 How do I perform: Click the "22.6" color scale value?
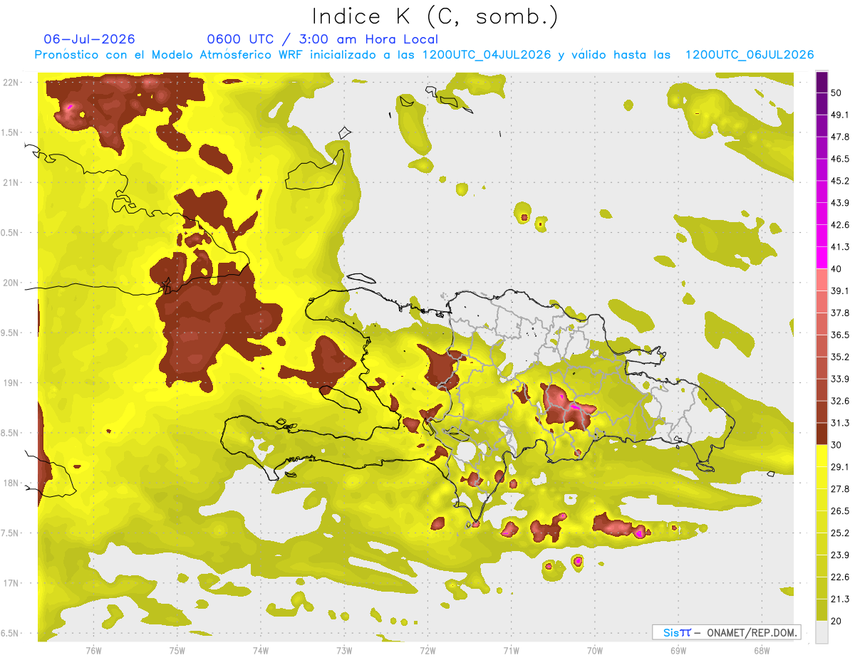(x=839, y=577)
